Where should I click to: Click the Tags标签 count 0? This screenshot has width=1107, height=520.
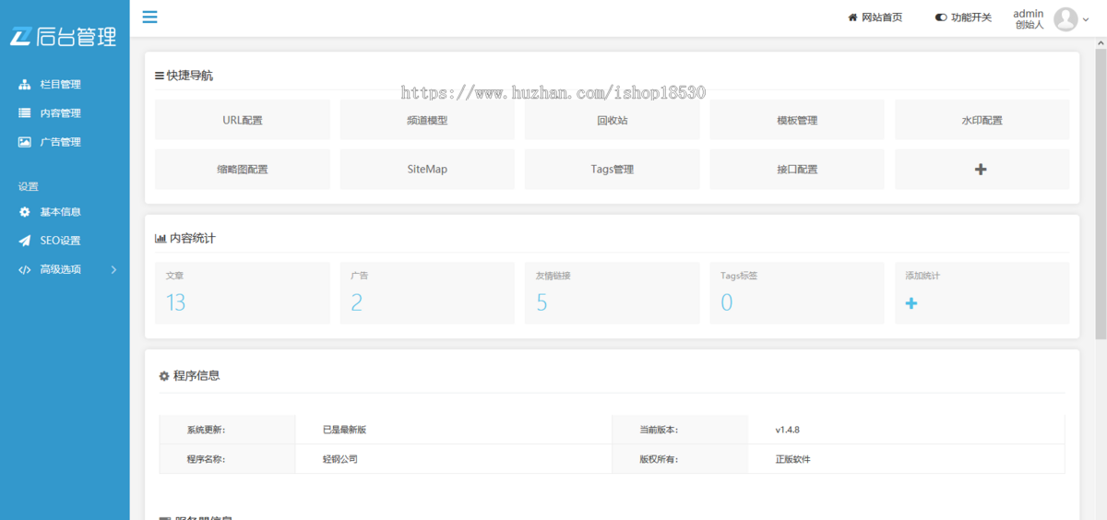pyautogui.click(x=727, y=302)
